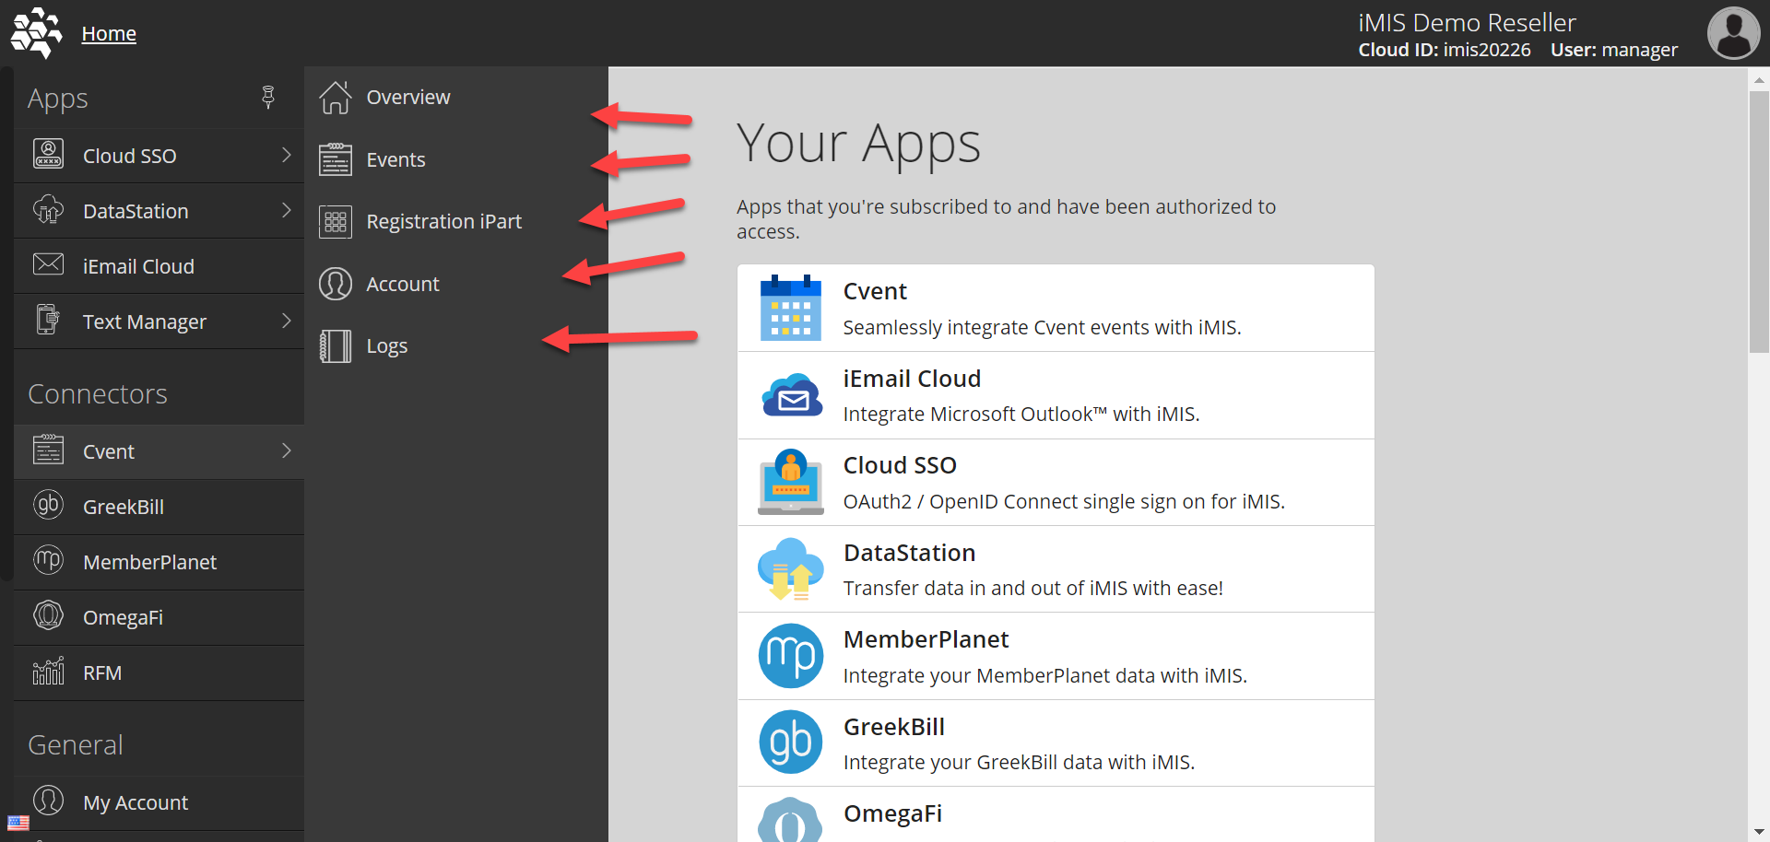
Task: Click the US flag language indicator
Action: [18, 823]
